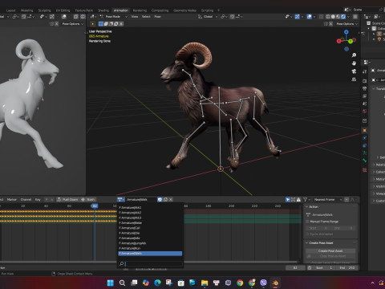Select the Tweak tool icon in viewport header
The width and height of the screenshot is (385, 289).
[x=93, y=24]
